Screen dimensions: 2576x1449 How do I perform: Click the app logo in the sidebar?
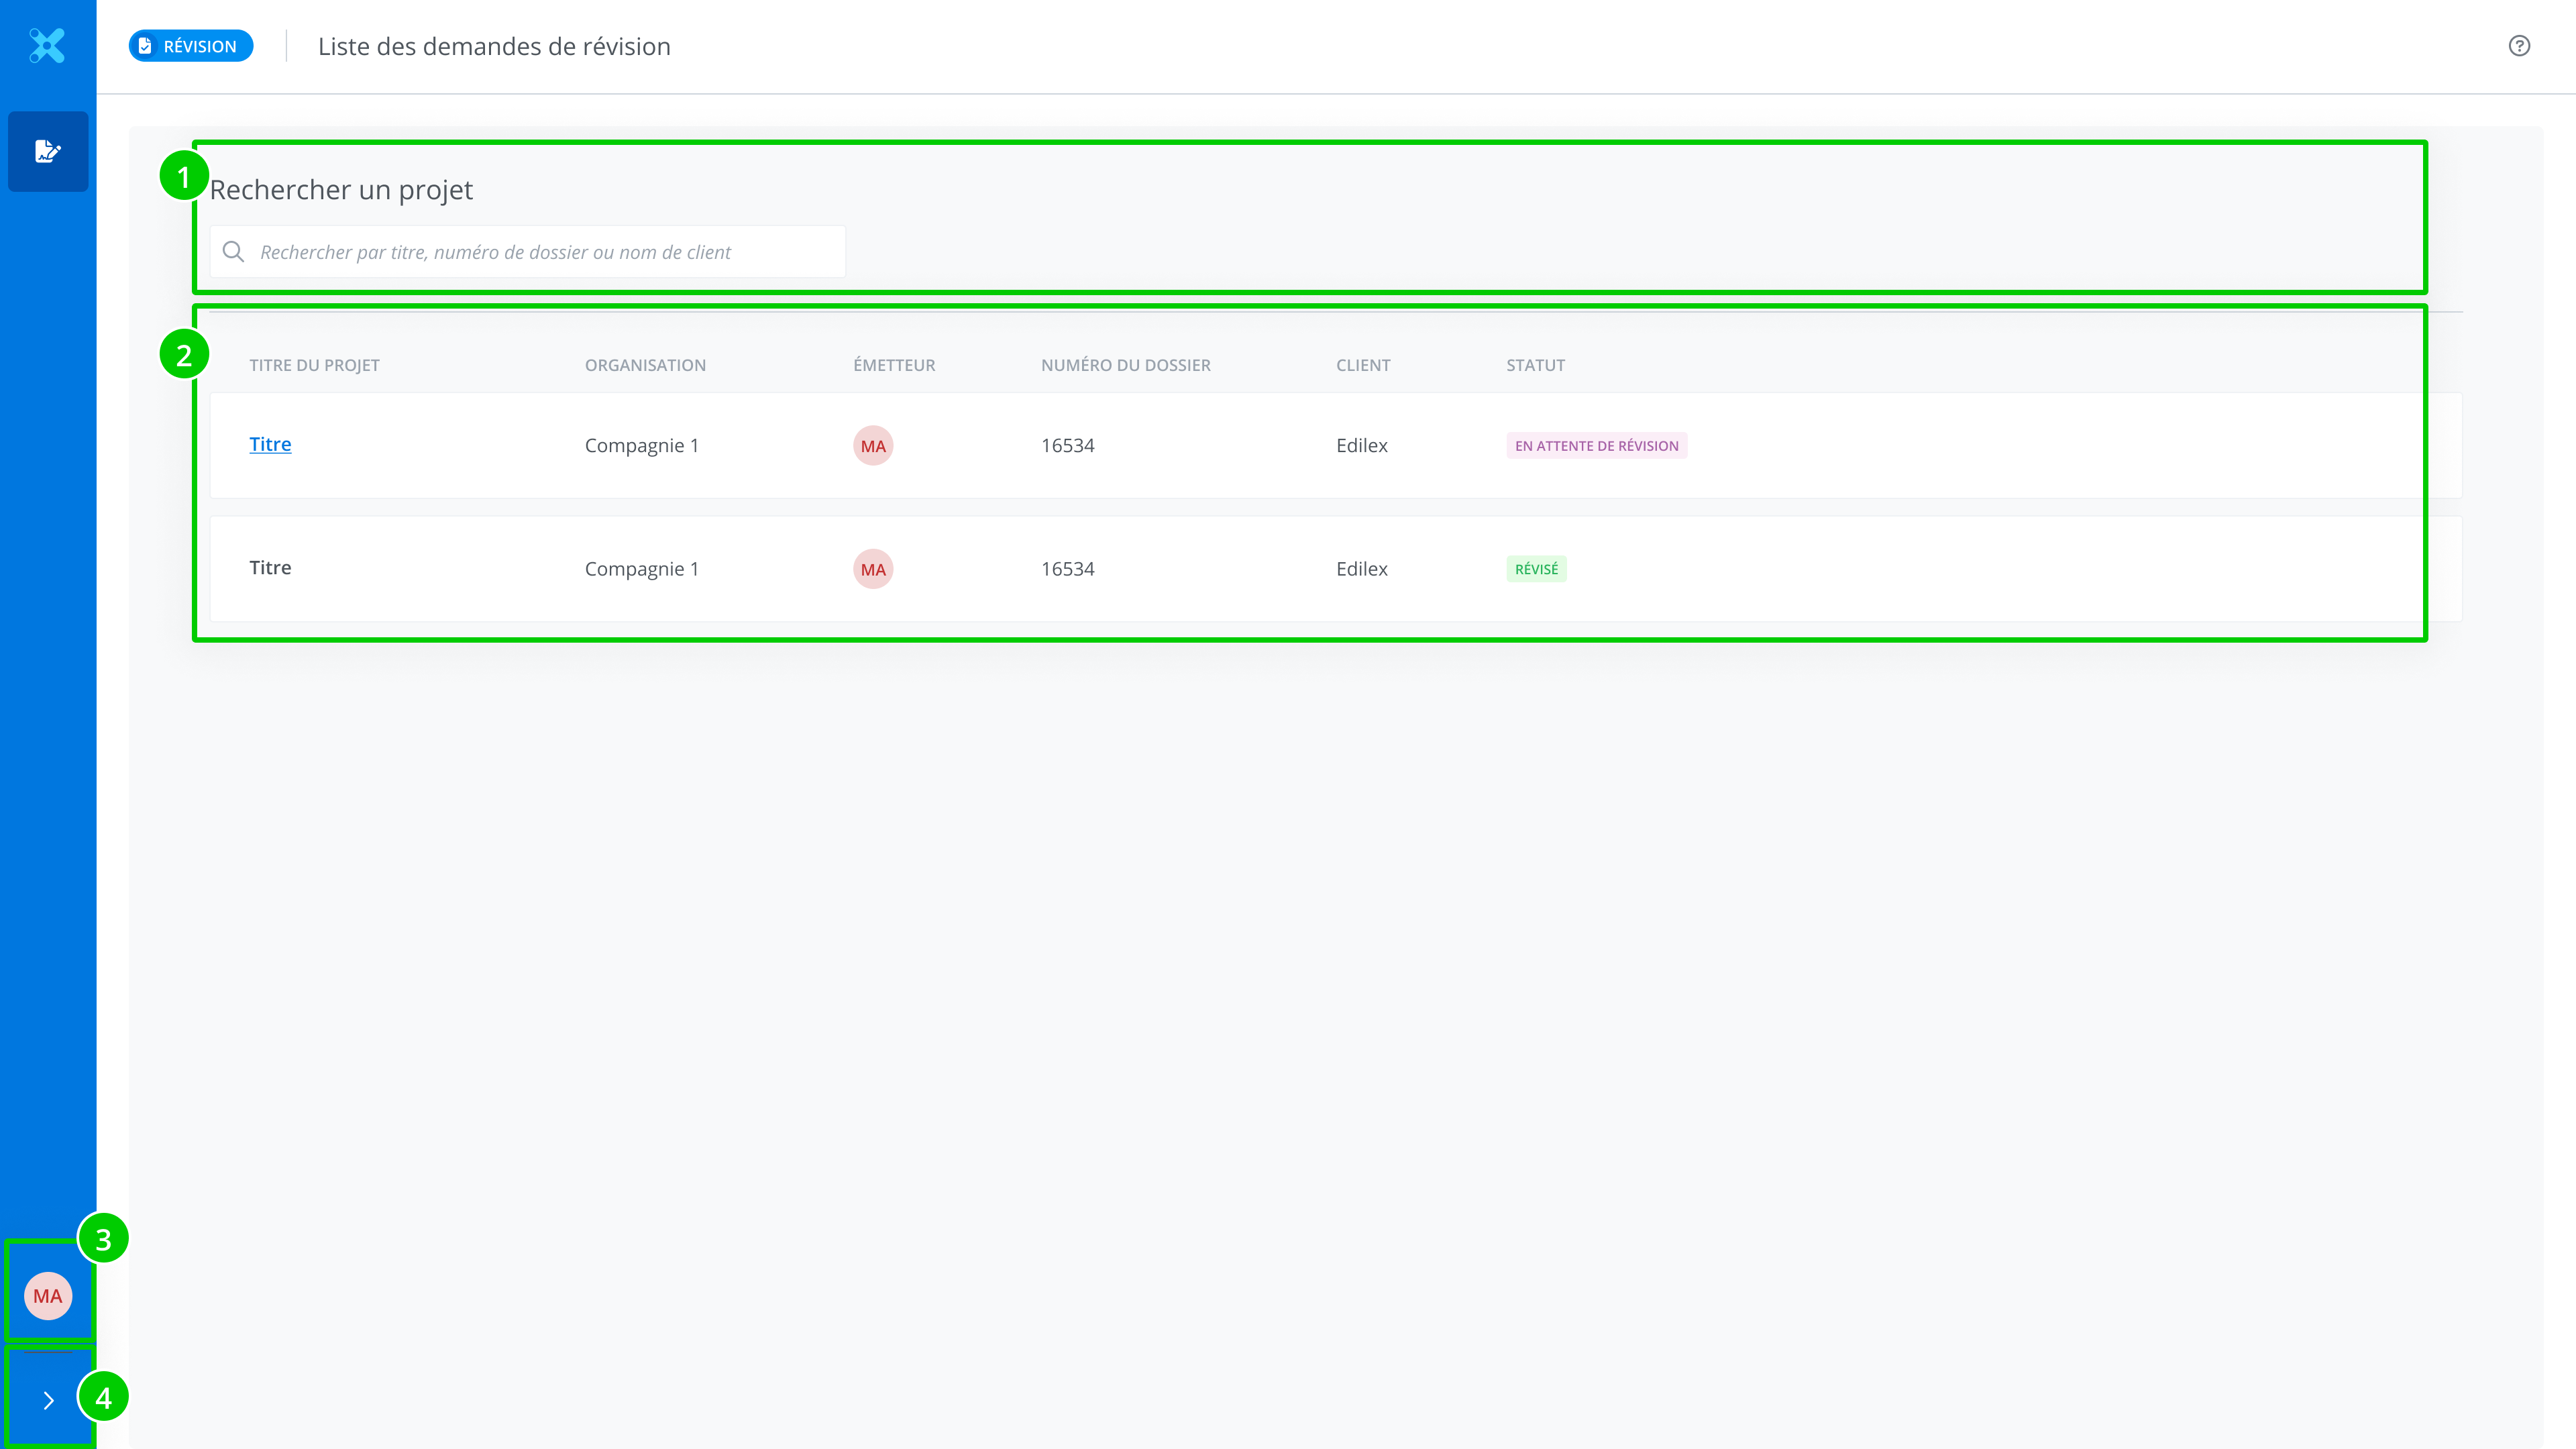(47, 46)
